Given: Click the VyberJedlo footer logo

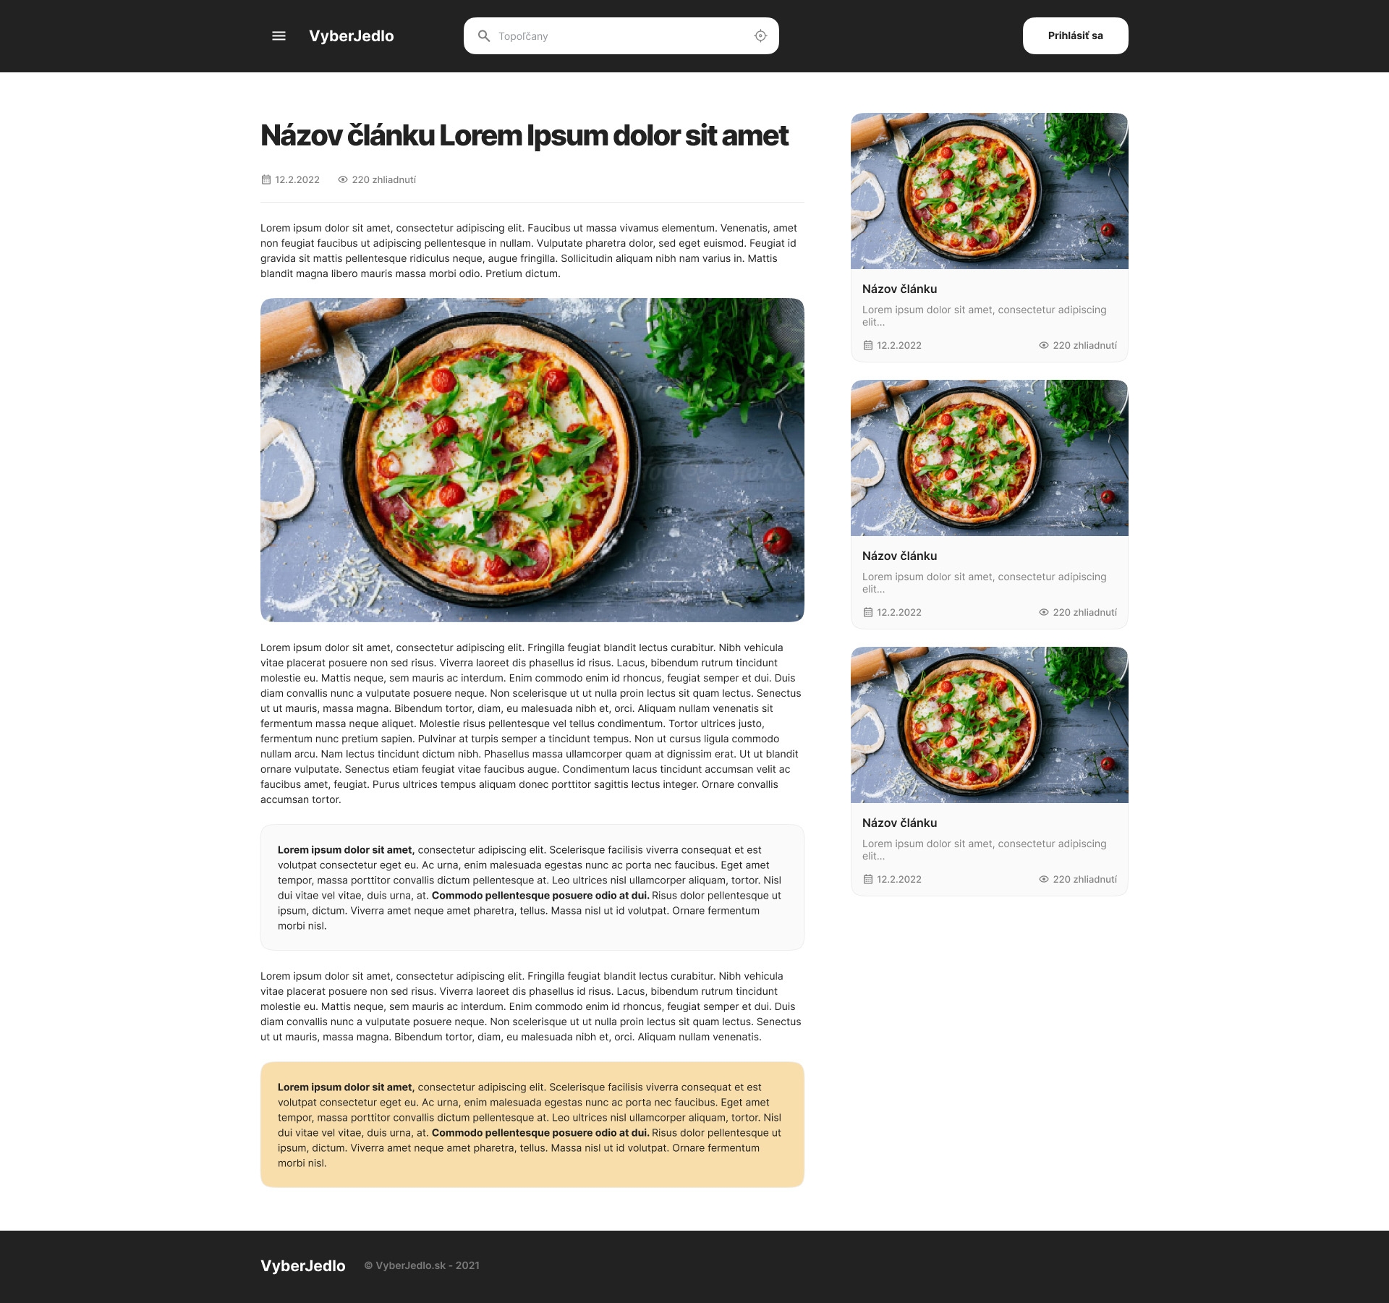Looking at the screenshot, I should [303, 1266].
